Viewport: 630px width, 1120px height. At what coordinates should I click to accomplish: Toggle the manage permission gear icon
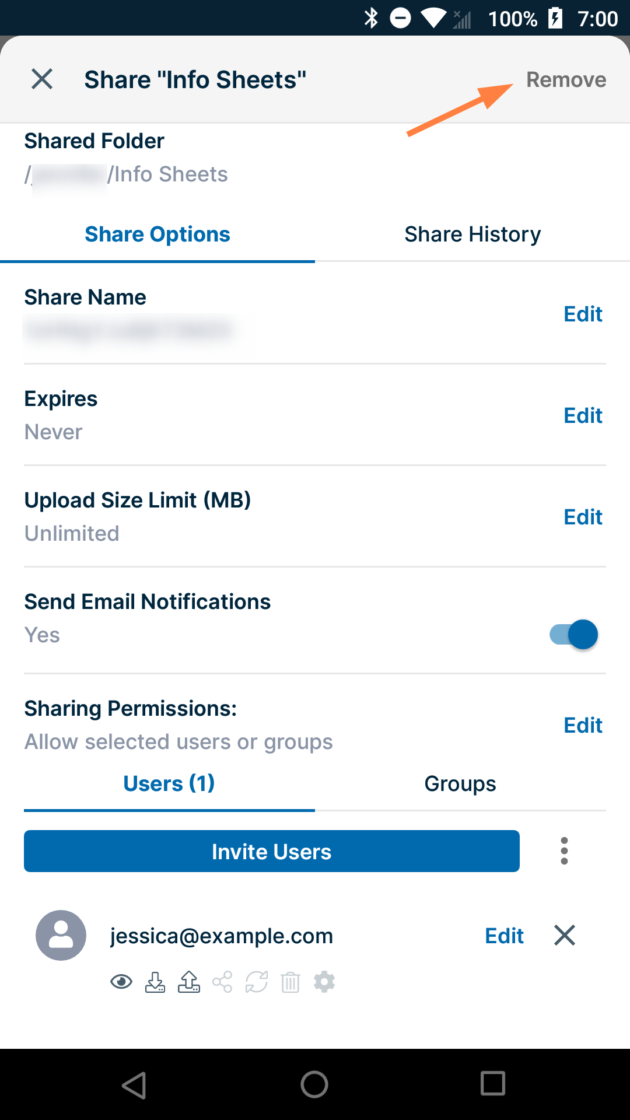(324, 982)
